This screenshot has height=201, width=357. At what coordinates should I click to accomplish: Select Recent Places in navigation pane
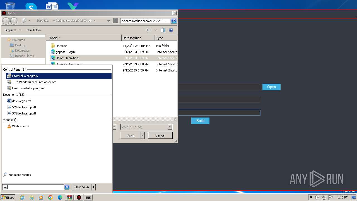pos(24,56)
